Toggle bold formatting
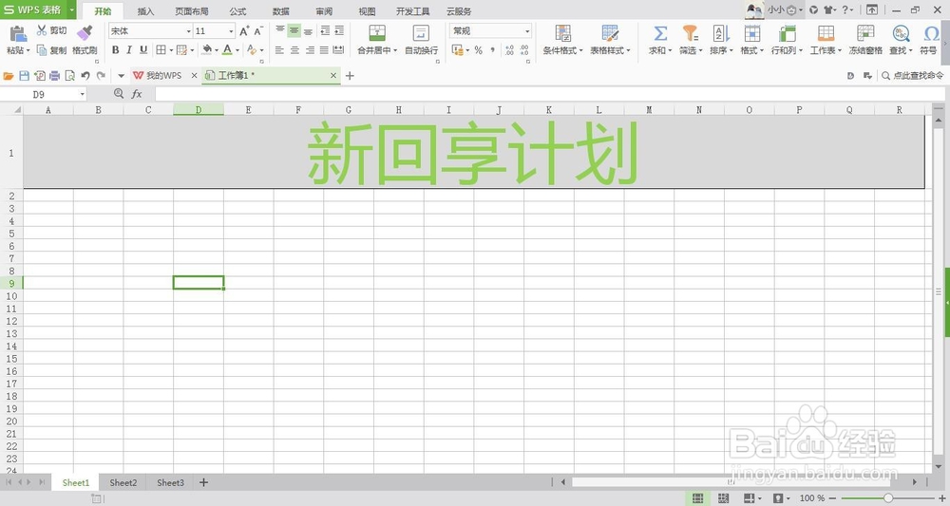Image resolution: width=950 pixels, height=506 pixels. [115, 50]
